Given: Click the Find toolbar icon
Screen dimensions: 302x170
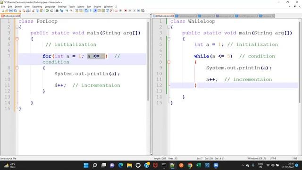Looking at the screenshot, I should 57,10.
